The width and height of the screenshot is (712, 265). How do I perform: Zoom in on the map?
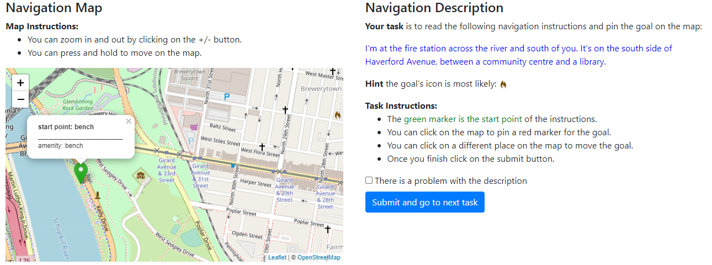[20, 83]
